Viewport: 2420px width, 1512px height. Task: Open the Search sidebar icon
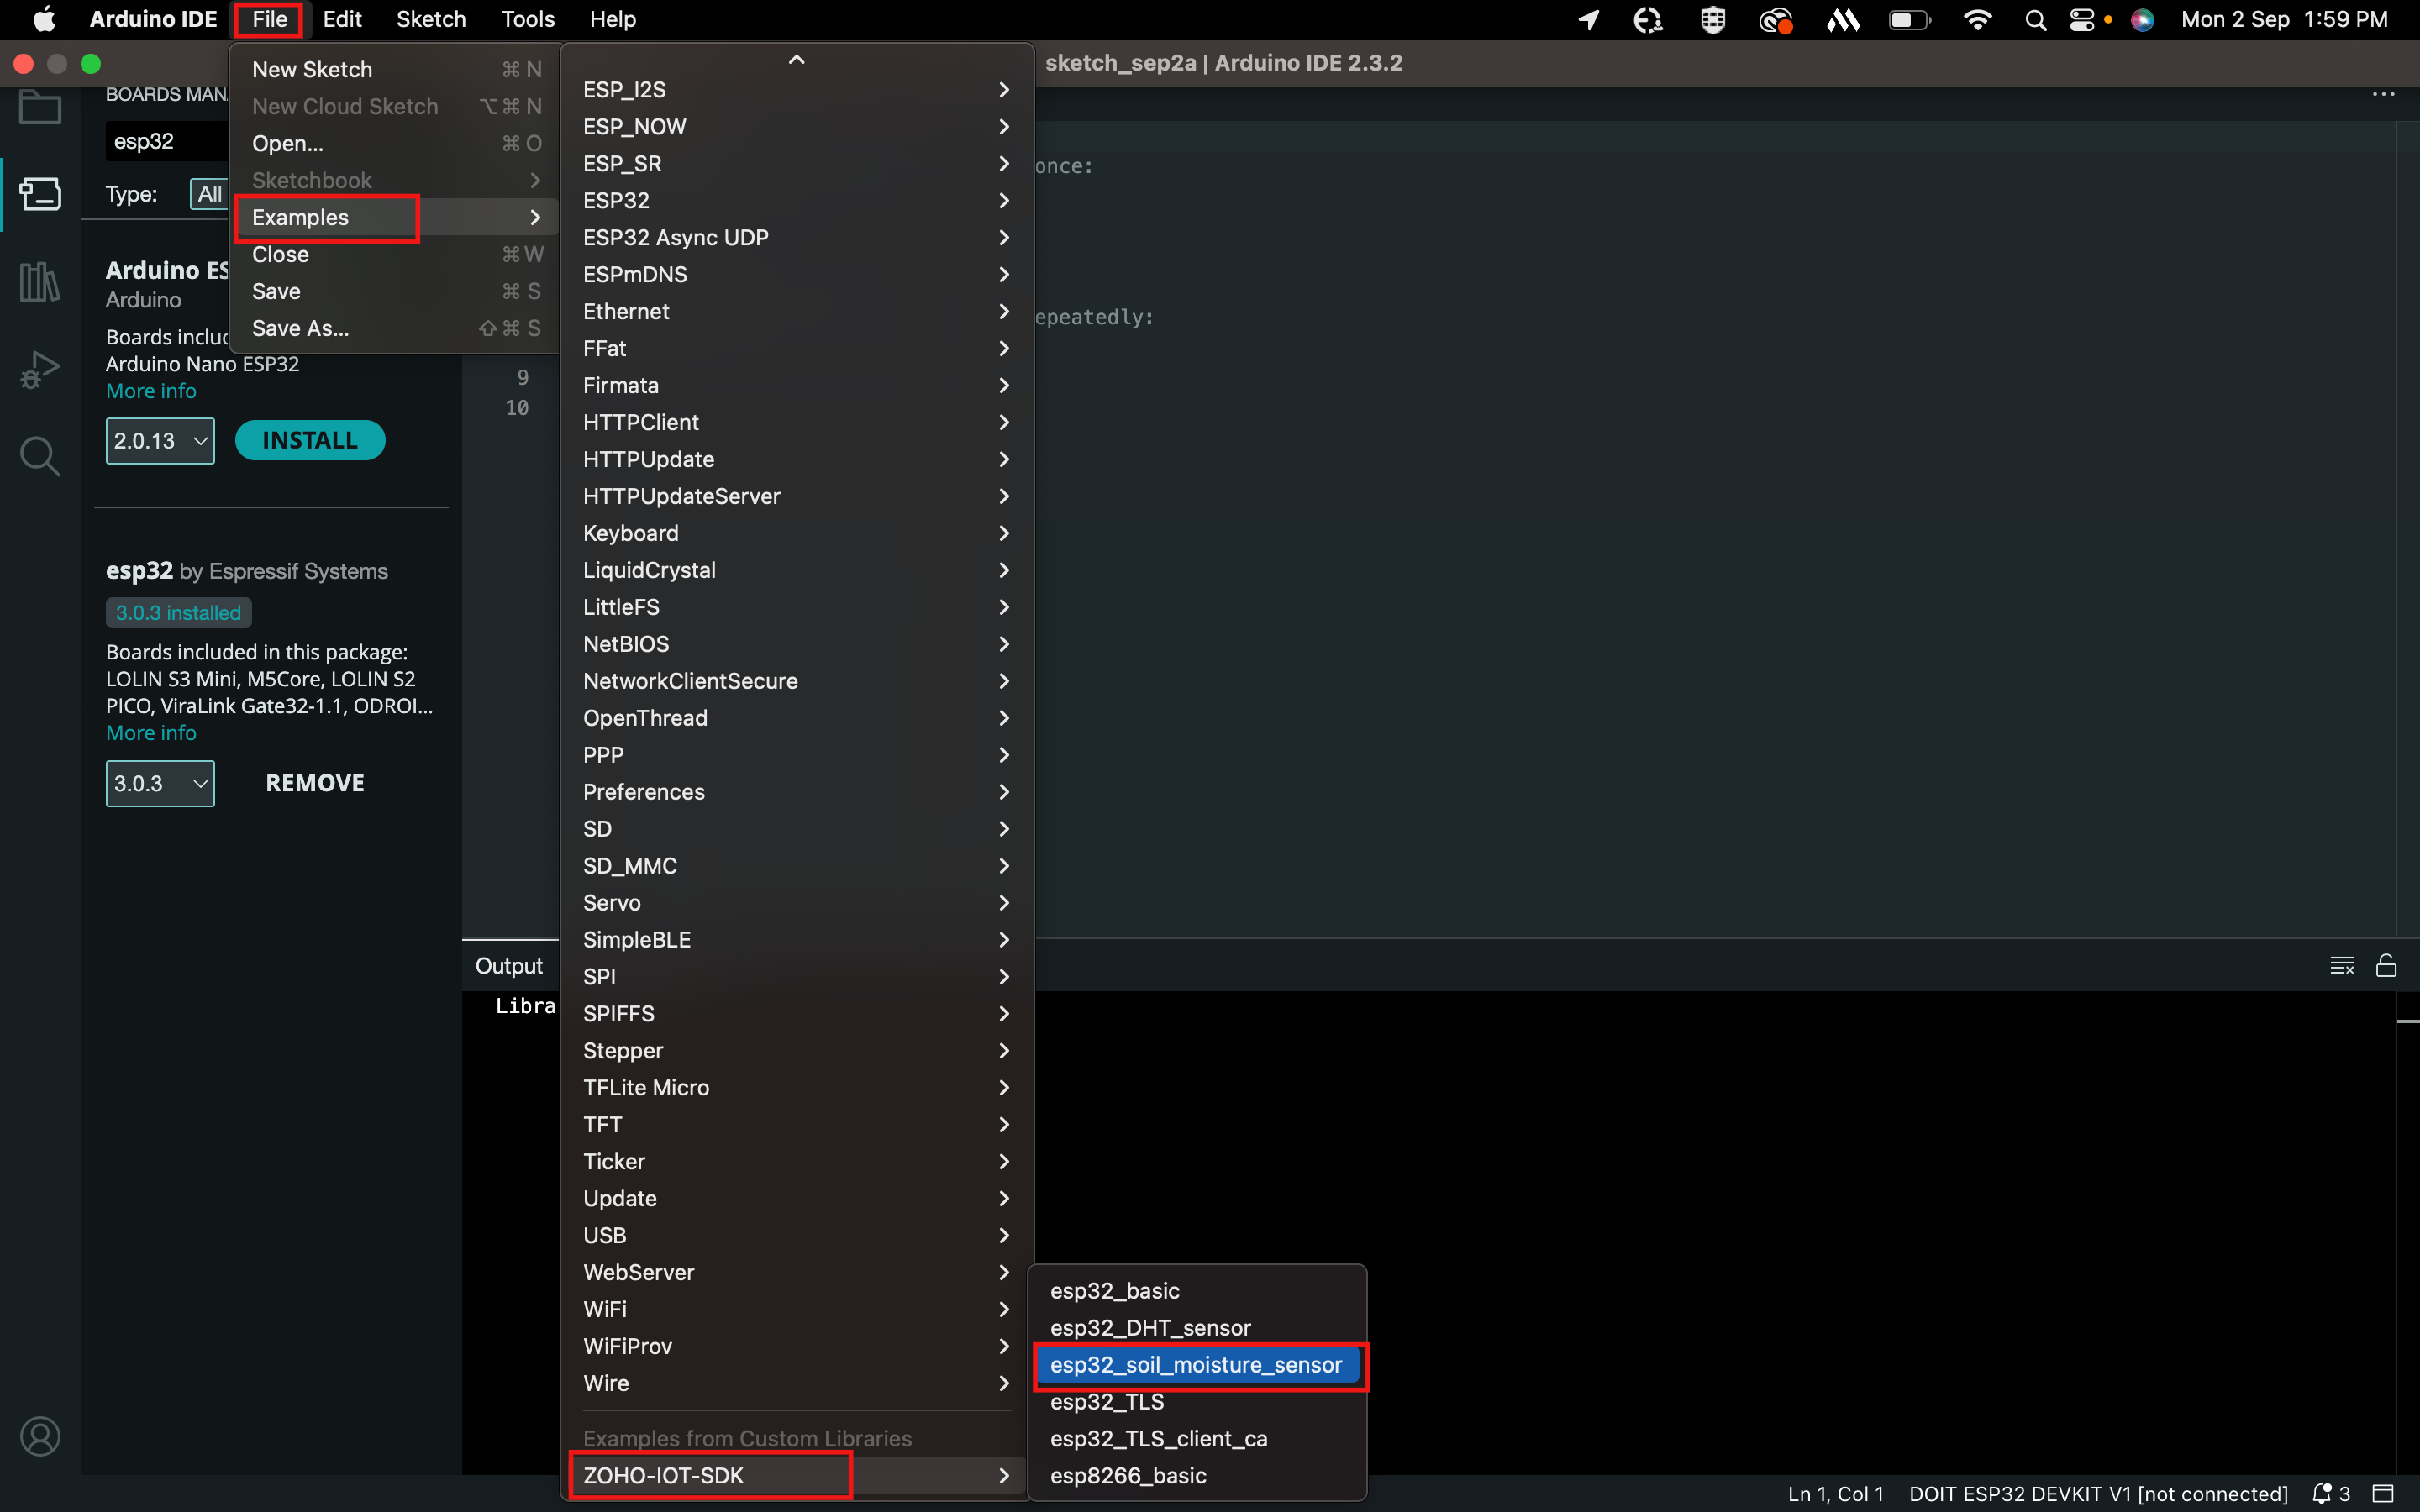coord(40,456)
